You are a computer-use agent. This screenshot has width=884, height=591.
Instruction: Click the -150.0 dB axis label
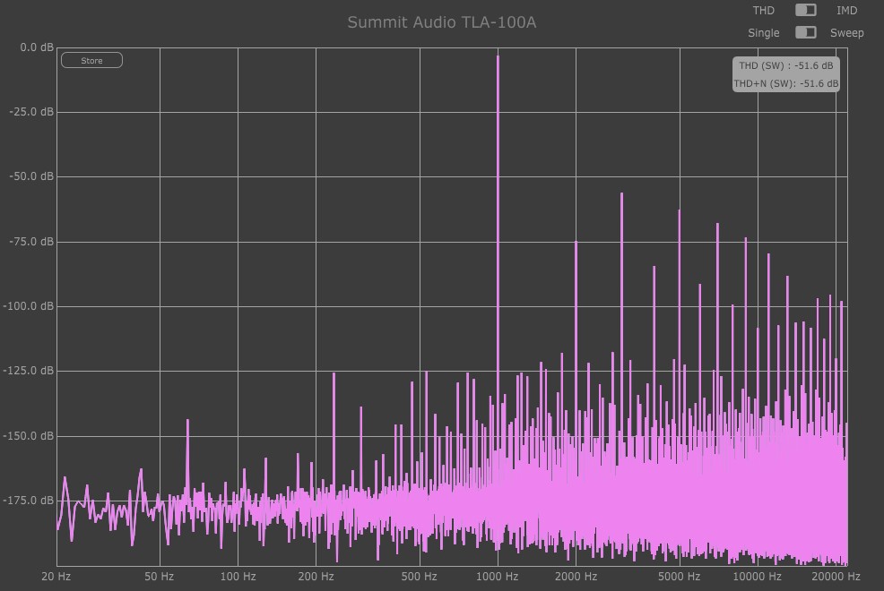click(x=29, y=436)
